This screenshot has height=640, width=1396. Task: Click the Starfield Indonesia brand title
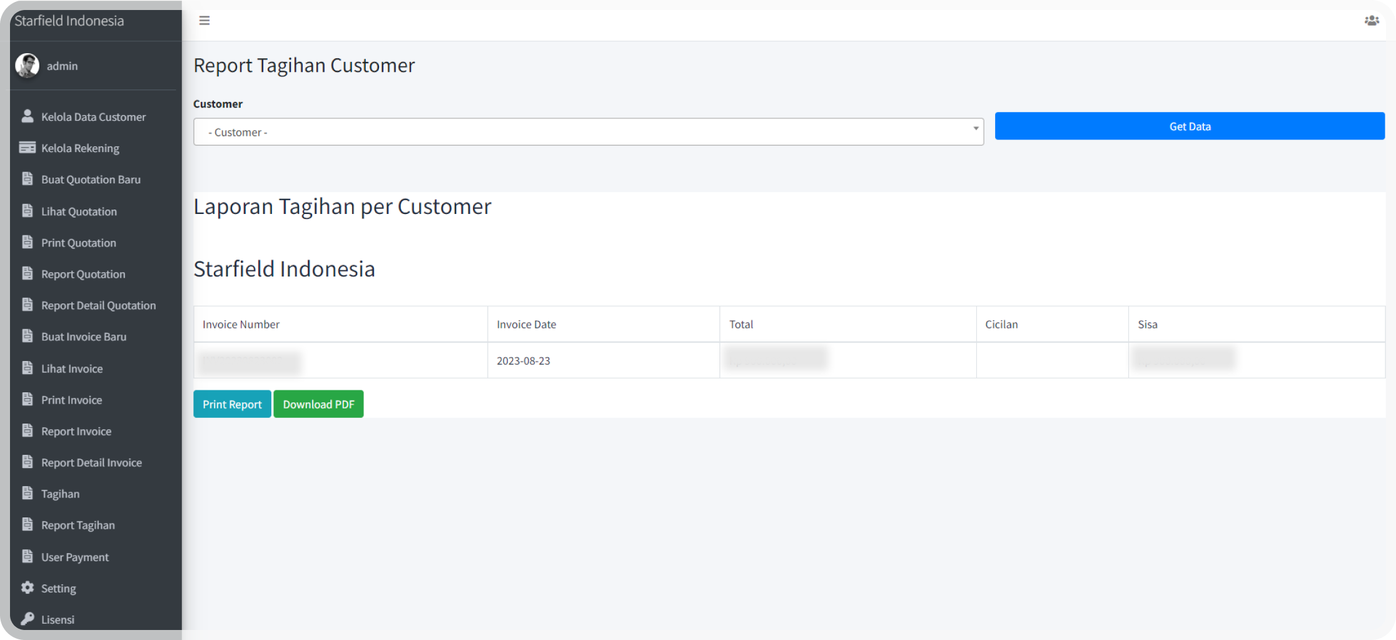tap(69, 21)
